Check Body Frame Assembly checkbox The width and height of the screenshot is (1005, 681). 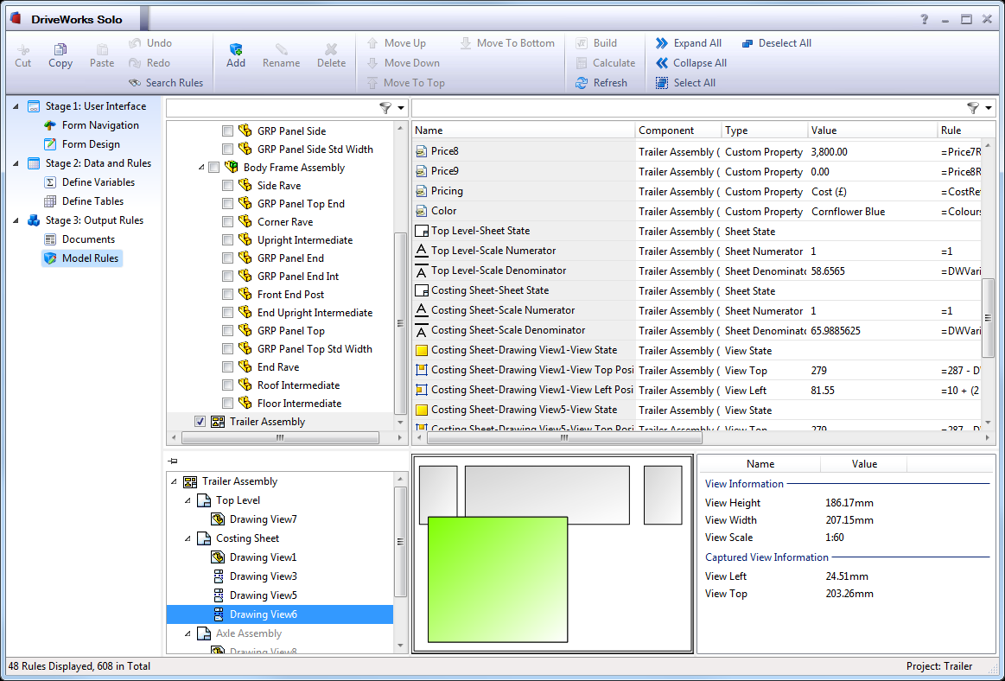coord(214,168)
